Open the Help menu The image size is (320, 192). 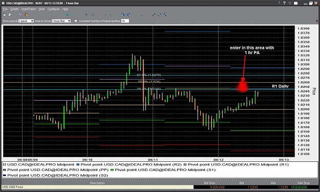(x=65, y=9)
